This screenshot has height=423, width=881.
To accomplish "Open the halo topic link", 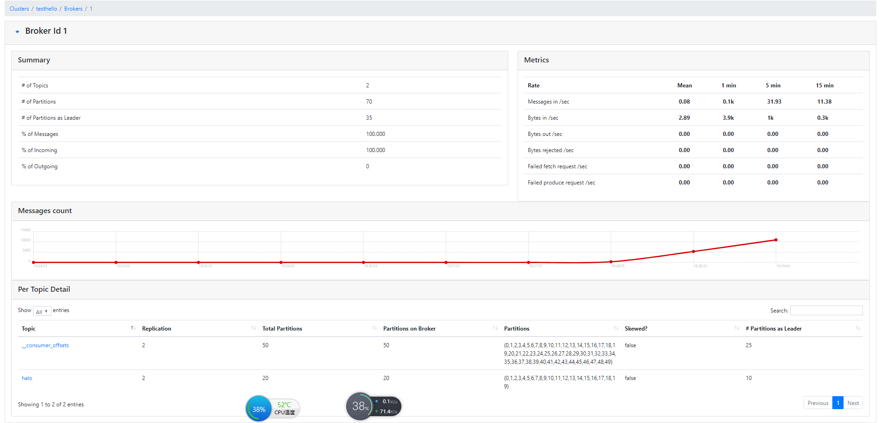I will coord(27,378).
